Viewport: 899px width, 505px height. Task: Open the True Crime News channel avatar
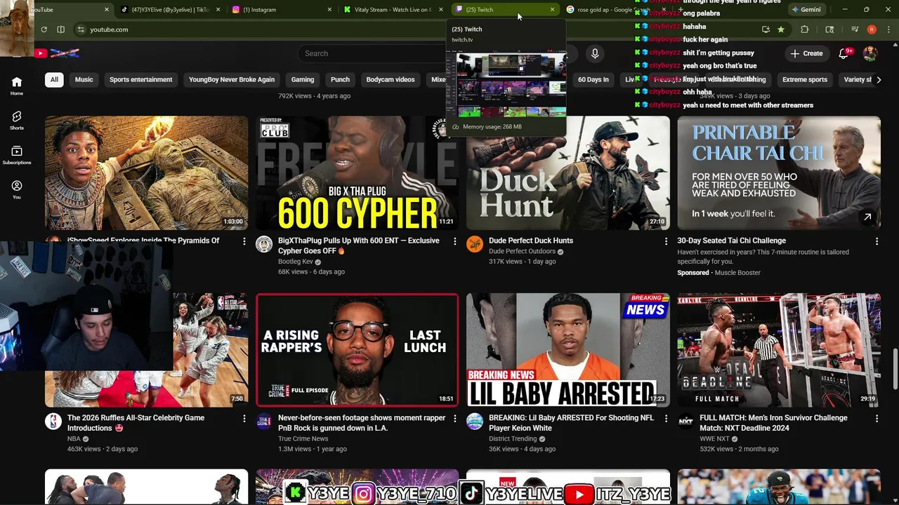pyautogui.click(x=264, y=421)
